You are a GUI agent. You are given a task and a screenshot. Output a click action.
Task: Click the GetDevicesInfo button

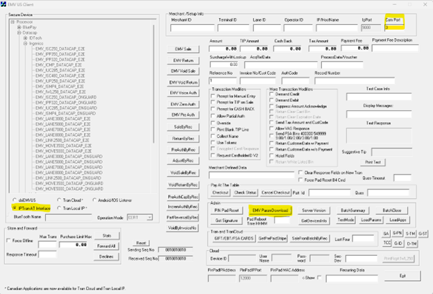(x=314, y=220)
